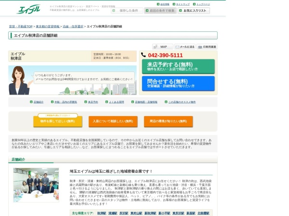Click 秋津駅 area link
The width and height of the screenshot is (289, 216).
tap(102, 213)
